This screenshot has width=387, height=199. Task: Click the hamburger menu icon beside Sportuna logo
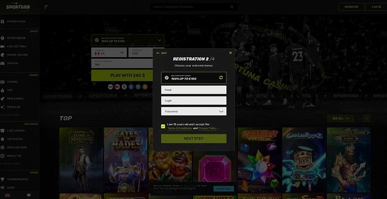[x=46, y=7]
